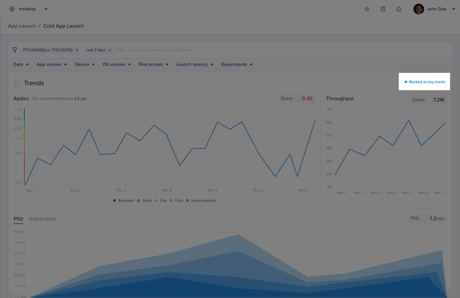Open the 2.5 sec threshold link
The width and height of the screenshot is (460, 298).
point(80,99)
